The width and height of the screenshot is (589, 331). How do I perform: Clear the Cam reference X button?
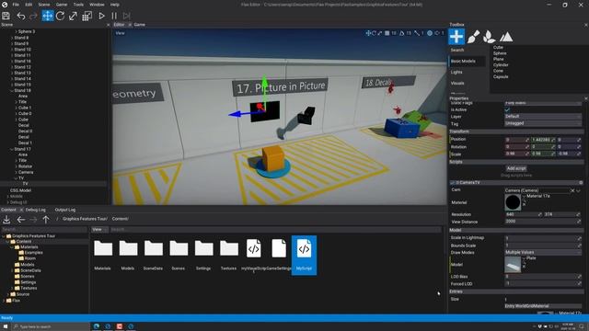tap(572, 190)
